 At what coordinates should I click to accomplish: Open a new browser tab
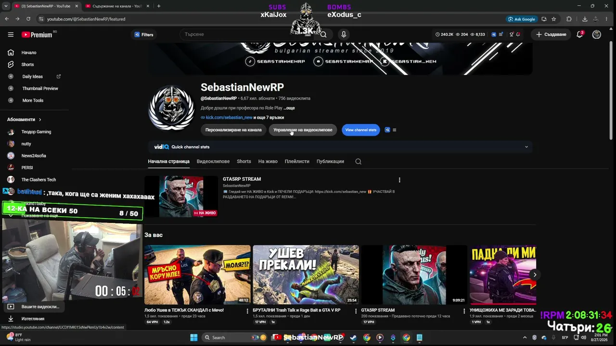coord(159,6)
